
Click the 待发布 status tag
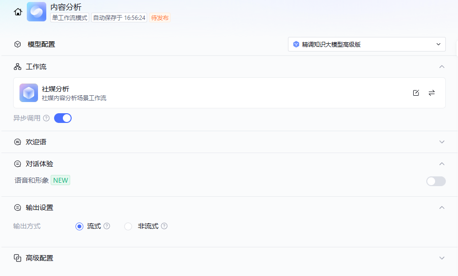(x=160, y=18)
